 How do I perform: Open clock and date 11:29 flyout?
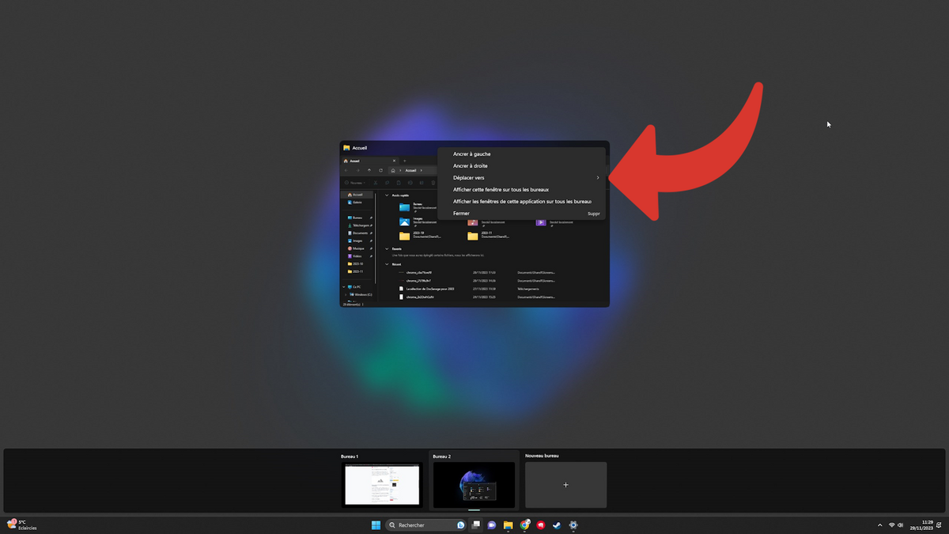922,525
